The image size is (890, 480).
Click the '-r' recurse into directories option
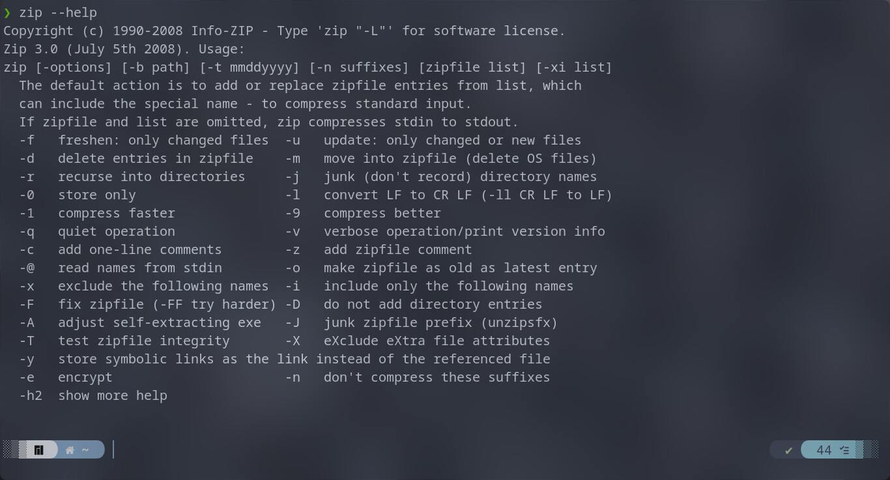[x=132, y=176]
